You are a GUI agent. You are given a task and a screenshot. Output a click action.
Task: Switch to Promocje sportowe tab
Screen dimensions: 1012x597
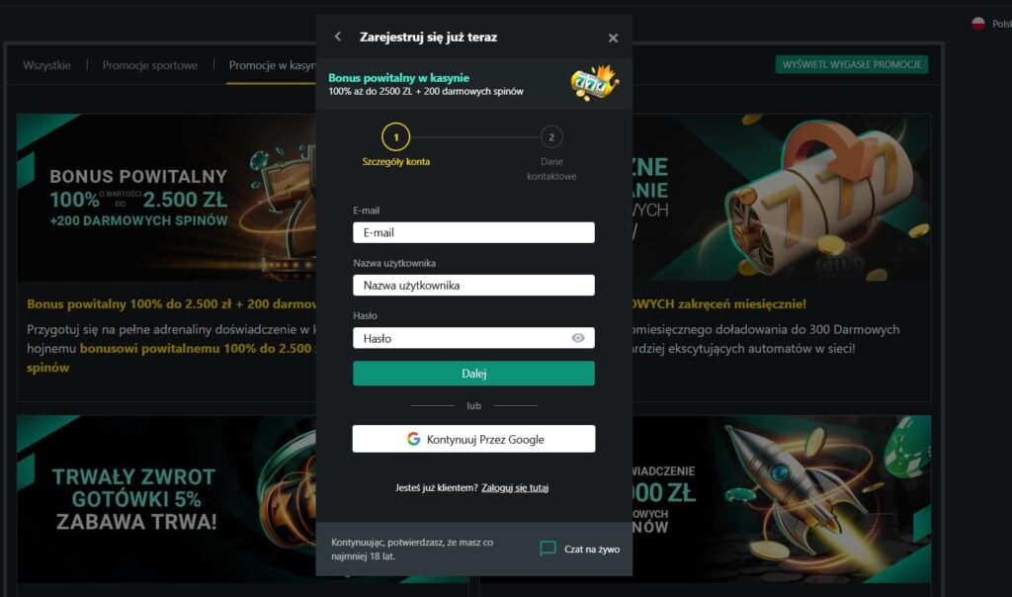point(150,65)
